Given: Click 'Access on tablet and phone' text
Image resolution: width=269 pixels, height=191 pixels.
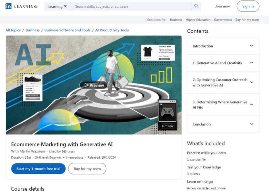Looking at the screenshot, I should tap(206, 188).
